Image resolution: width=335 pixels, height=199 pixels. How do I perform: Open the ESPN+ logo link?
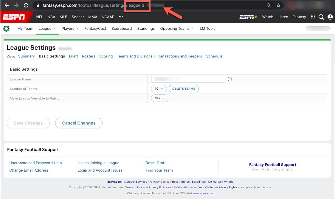click(248, 17)
